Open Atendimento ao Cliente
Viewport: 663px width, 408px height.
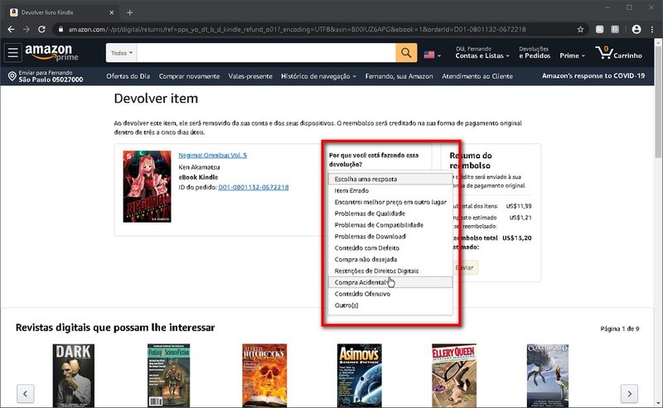(x=477, y=76)
